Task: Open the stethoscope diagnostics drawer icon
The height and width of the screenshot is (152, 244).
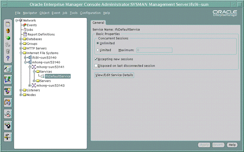Action: pos(8,114)
